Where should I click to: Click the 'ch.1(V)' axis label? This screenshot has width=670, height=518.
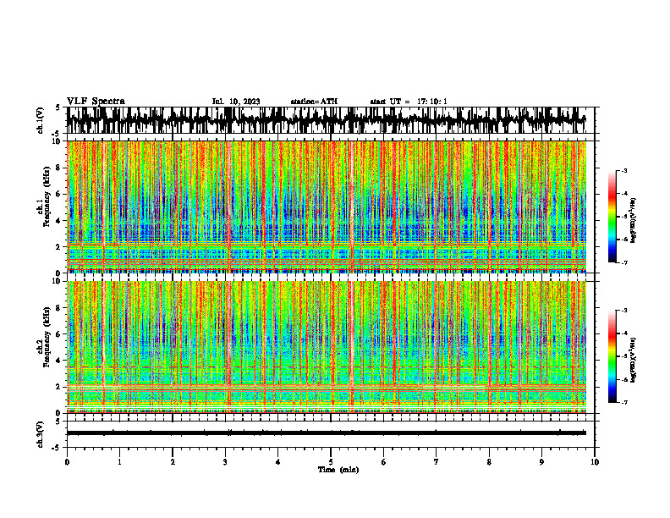(41, 120)
